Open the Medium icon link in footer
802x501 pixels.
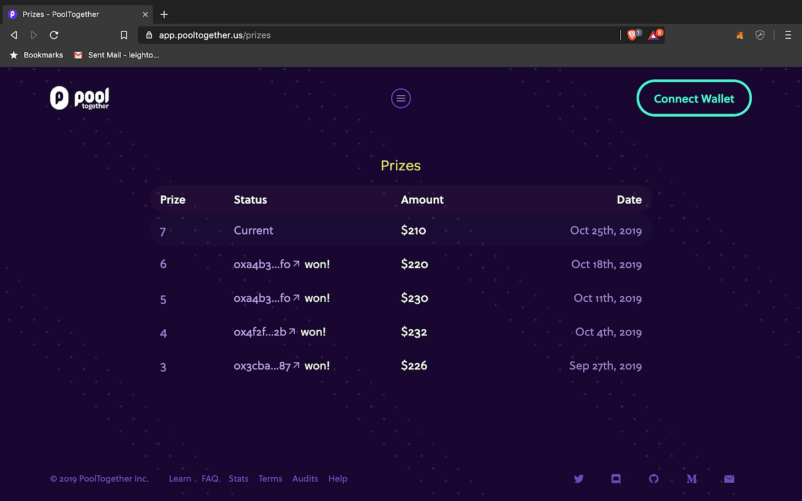click(692, 479)
